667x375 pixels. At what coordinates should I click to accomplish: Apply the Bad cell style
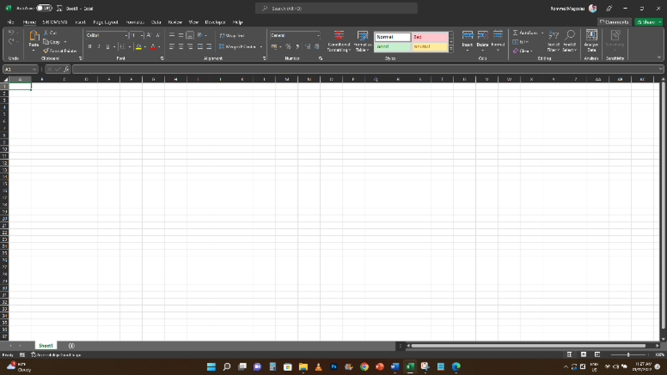[x=429, y=37]
